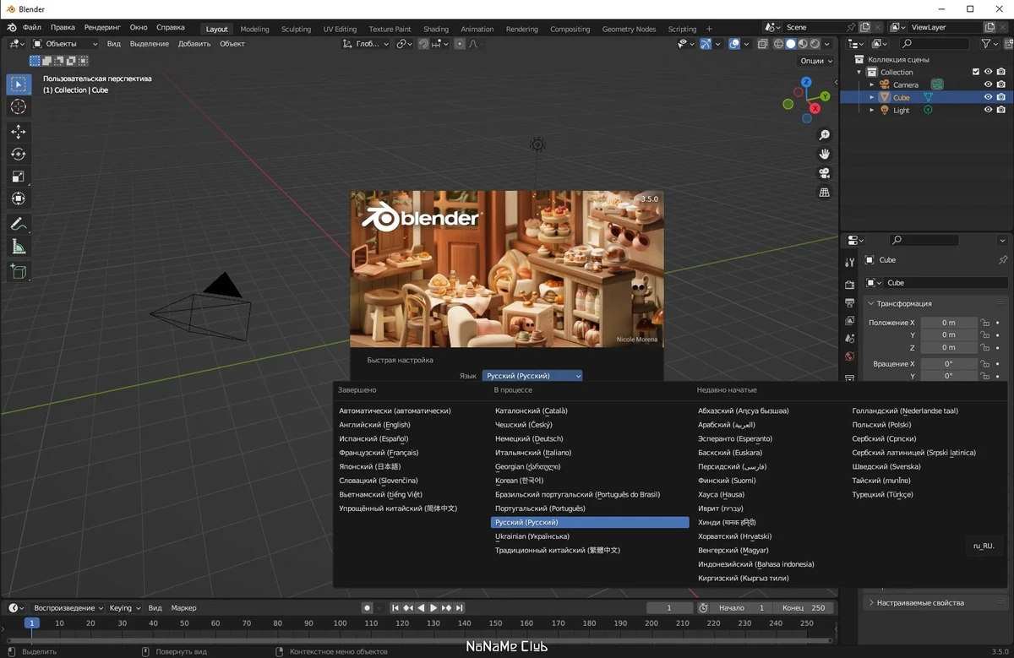Switch to material preview shading

click(803, 44)
